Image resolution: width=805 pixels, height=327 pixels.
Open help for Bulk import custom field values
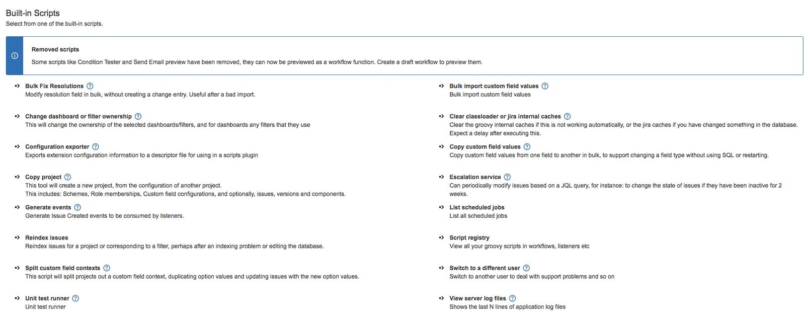tap(545, 86)
